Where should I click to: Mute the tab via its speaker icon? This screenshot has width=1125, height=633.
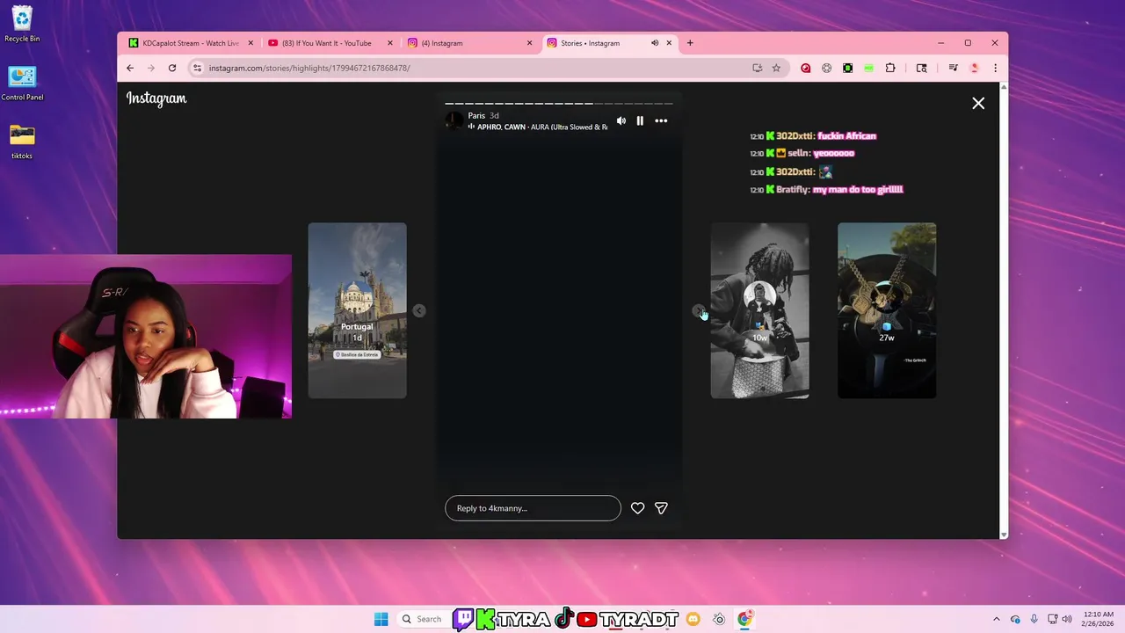pos(655,43)
